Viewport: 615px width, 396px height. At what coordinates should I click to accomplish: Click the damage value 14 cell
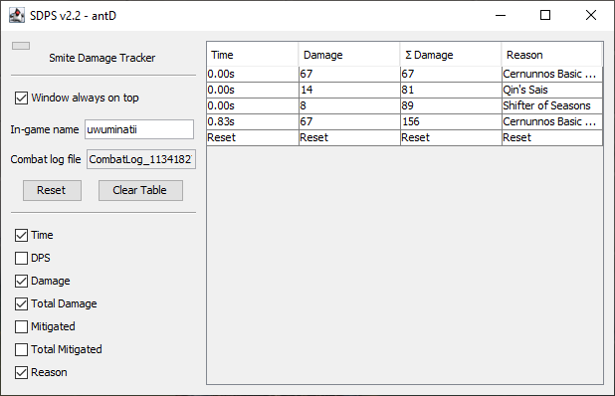(x=349, y=90)
